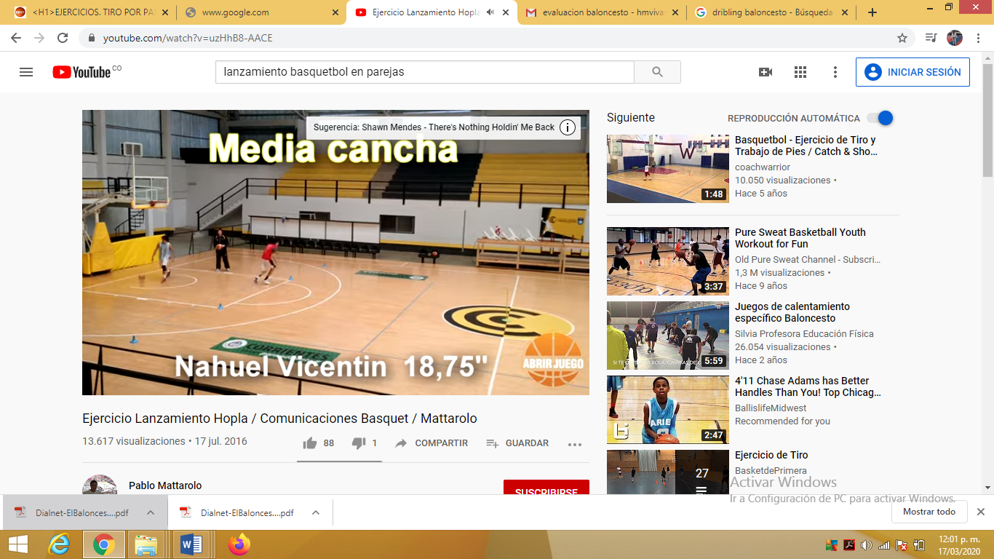This screenshot has height=559, width=994.
Task: Click the info icon on video suggestion
Action: 568,127
